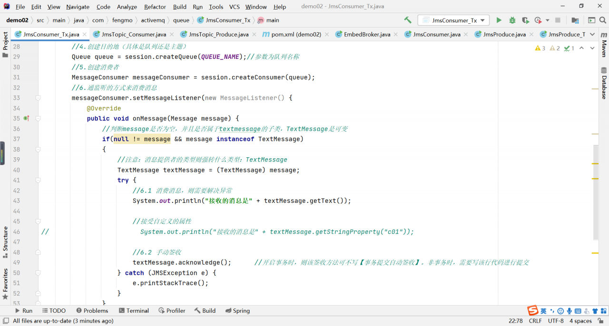Open the Structure tool window
This screenshot has height=326, width=609.
(x=5, y=242)
